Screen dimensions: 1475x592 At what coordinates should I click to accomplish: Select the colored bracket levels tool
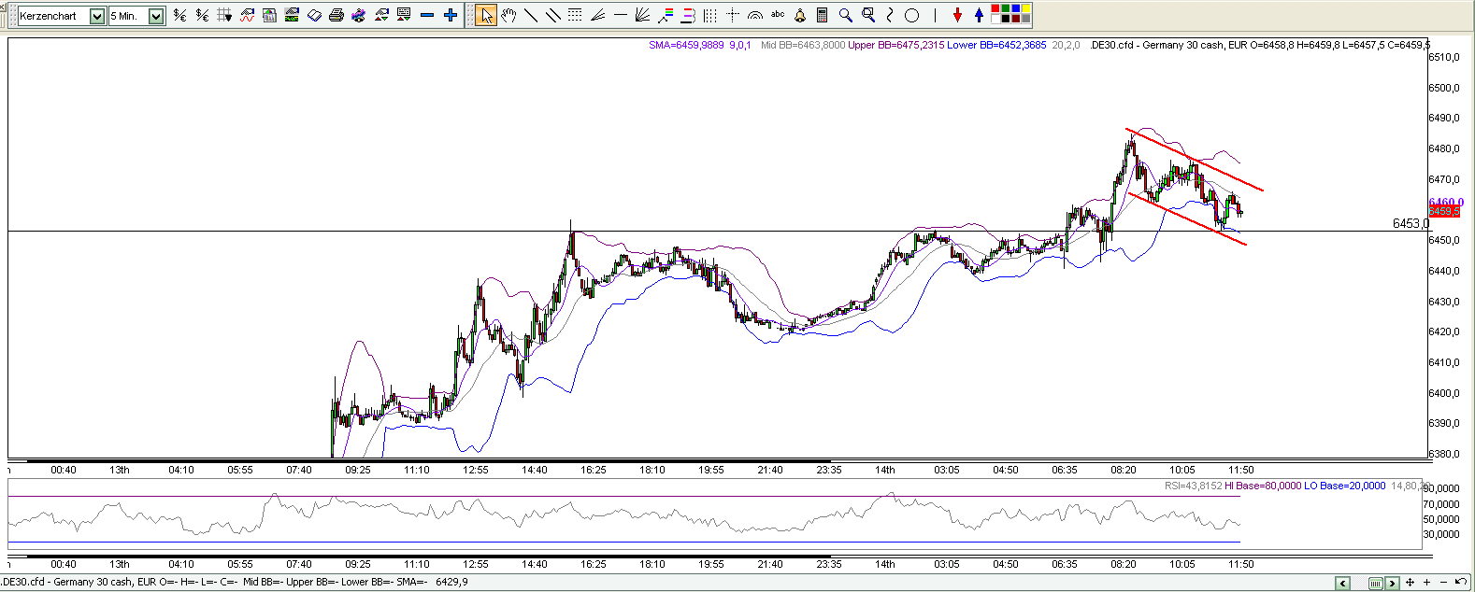pos(688,15)
